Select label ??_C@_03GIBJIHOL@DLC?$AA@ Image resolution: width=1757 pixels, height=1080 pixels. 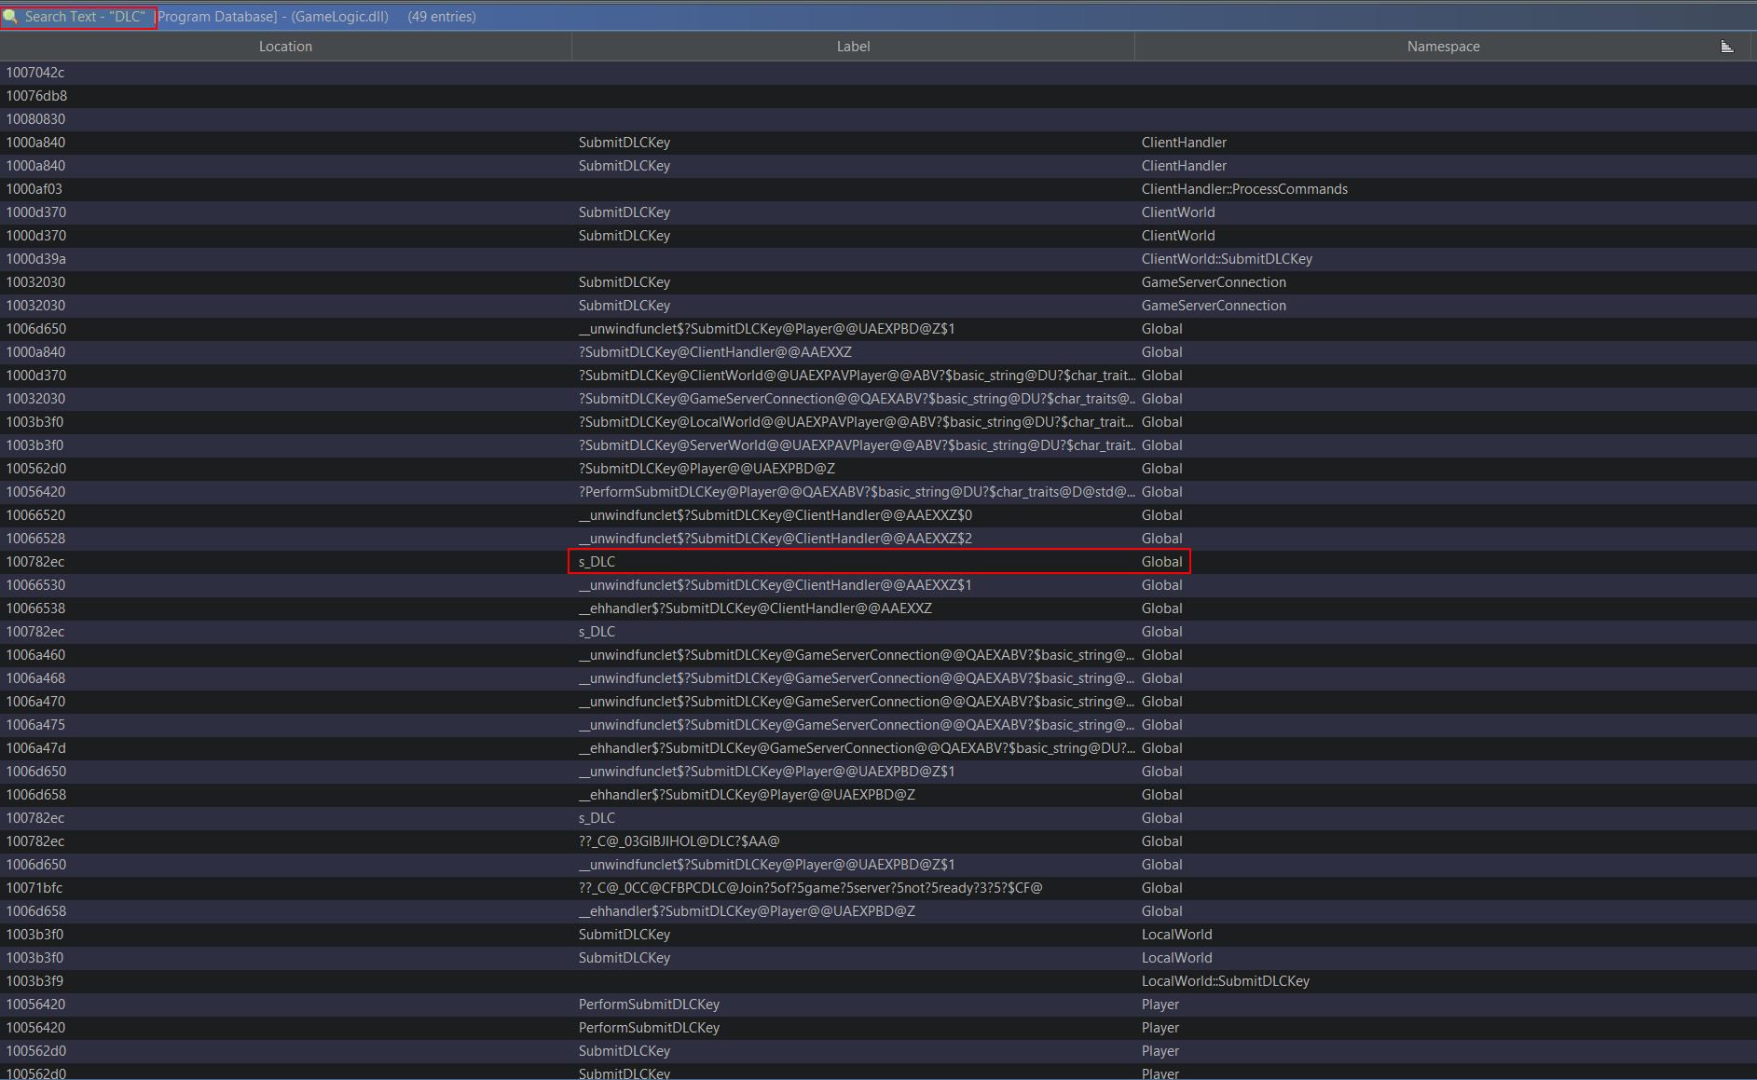[x=679, y=841]
